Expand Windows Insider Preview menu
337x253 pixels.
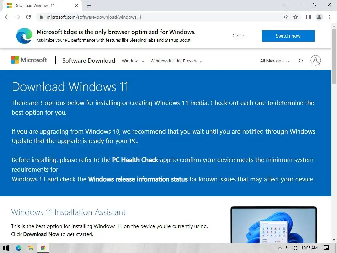pyautogui.click(x=176, y=61)
